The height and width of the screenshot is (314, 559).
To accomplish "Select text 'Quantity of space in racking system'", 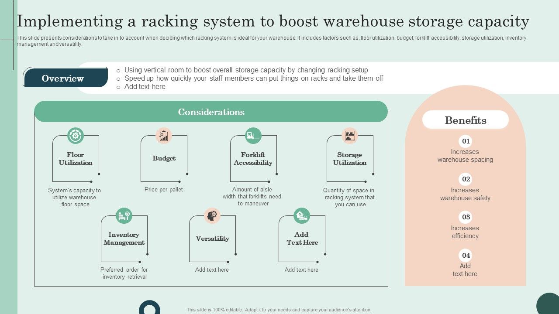I will 349,198.
